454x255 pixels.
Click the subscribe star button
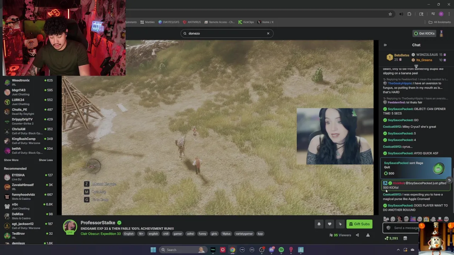coord(340,224)
